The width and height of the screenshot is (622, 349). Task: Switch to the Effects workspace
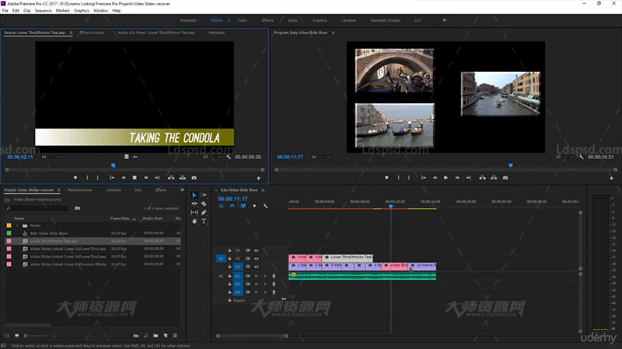coord(267,20)
